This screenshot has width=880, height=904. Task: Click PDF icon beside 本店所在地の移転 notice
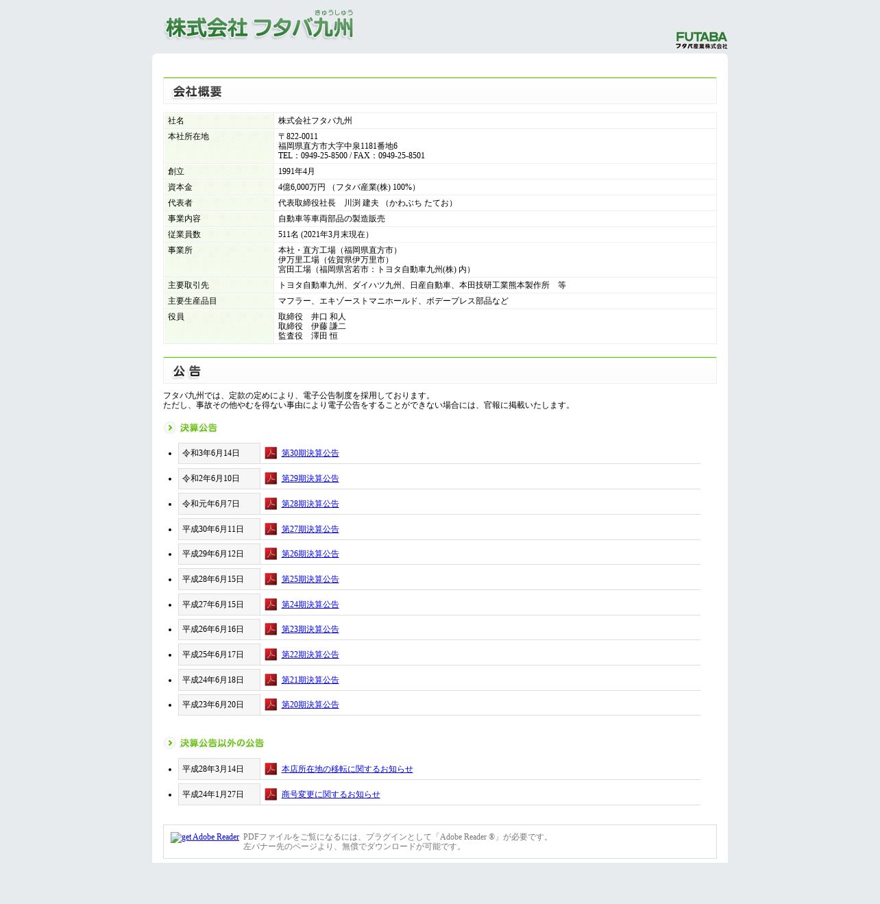click(271, 769)
